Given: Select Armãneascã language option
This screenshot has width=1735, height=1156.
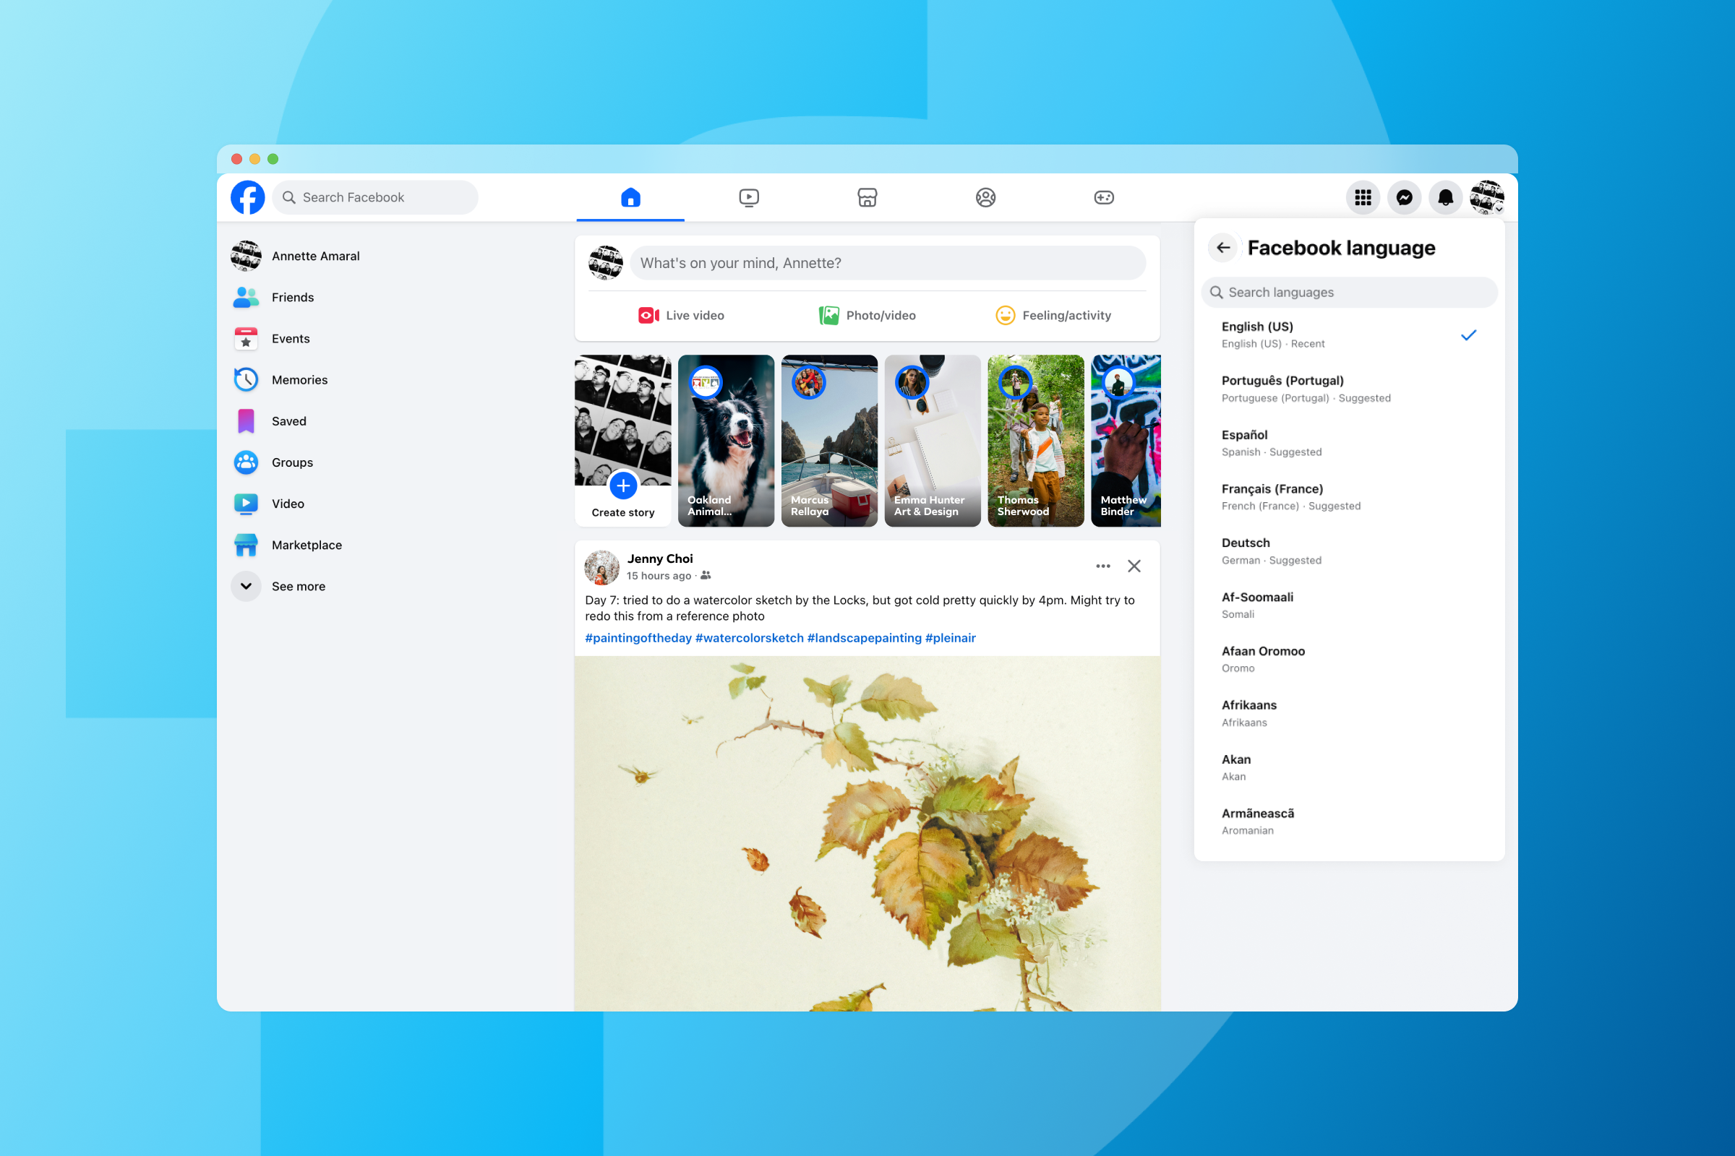Looking at the screenshot, I should pyautogui.click(x=1349, y=821).
